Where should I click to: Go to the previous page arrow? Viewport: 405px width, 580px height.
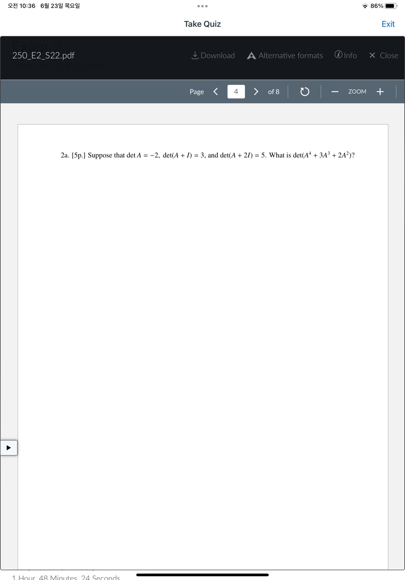(216, 92)
